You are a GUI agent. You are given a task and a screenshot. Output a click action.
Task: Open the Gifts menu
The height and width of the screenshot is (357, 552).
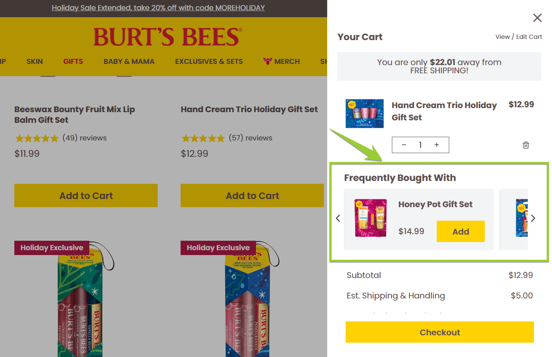click(x=73, y=61)
